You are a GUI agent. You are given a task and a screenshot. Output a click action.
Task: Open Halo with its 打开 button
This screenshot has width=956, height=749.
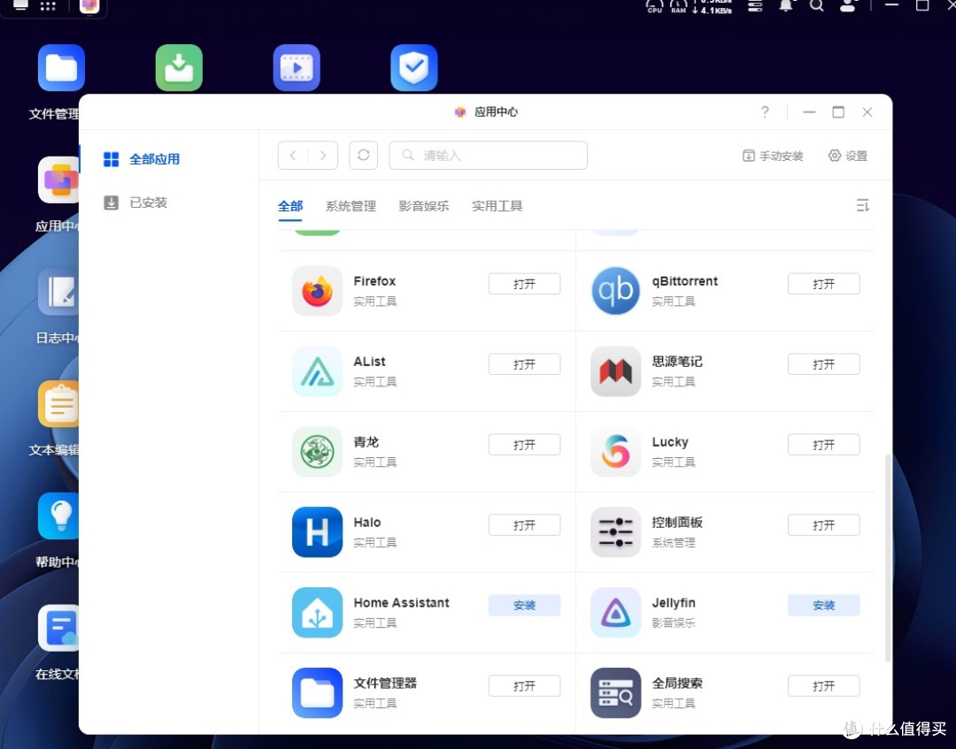click(x=524, y=525)
